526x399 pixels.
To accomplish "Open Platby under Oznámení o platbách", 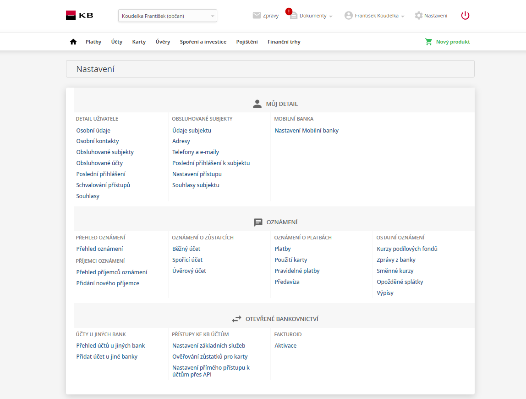I will click(x=282, y=249).
